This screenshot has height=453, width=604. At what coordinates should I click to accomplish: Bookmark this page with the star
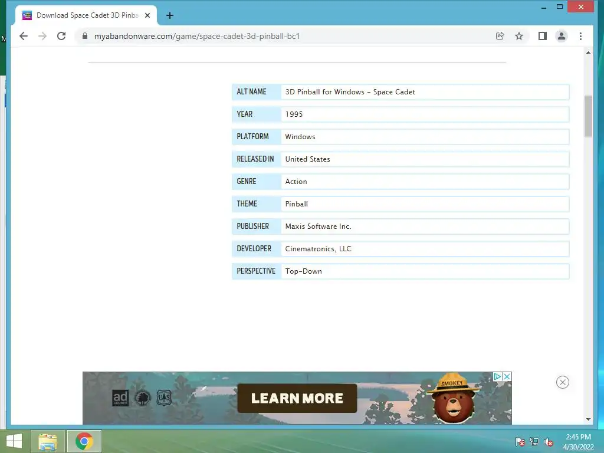(x=519, y=36)
